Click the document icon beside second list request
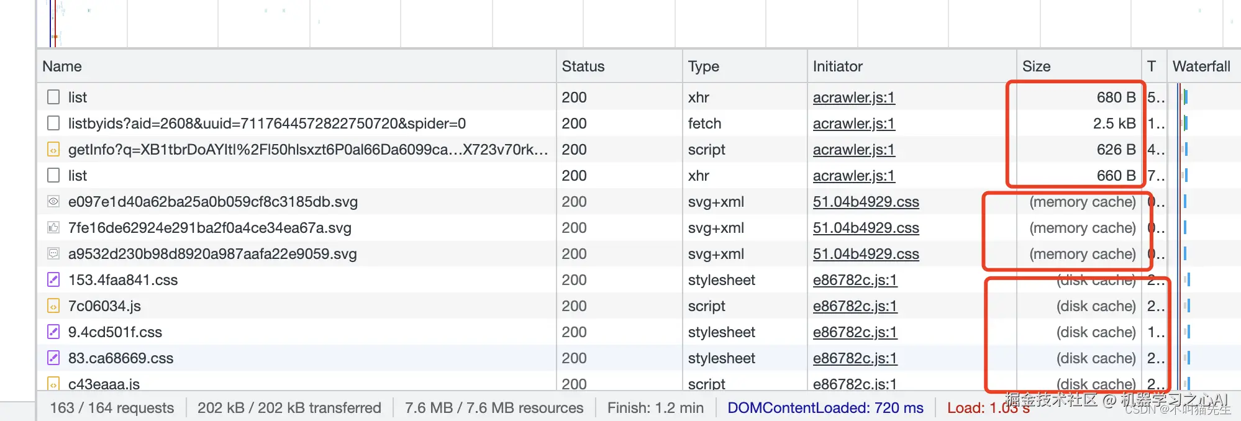Viewport: 1241px width, 421px height. 54,176
